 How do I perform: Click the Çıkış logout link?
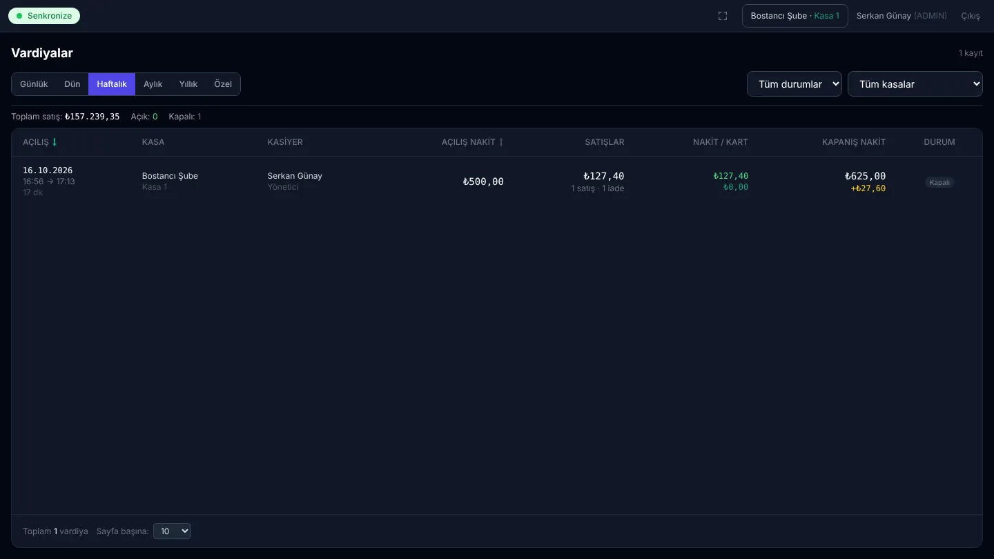click(x=971, y=16)
